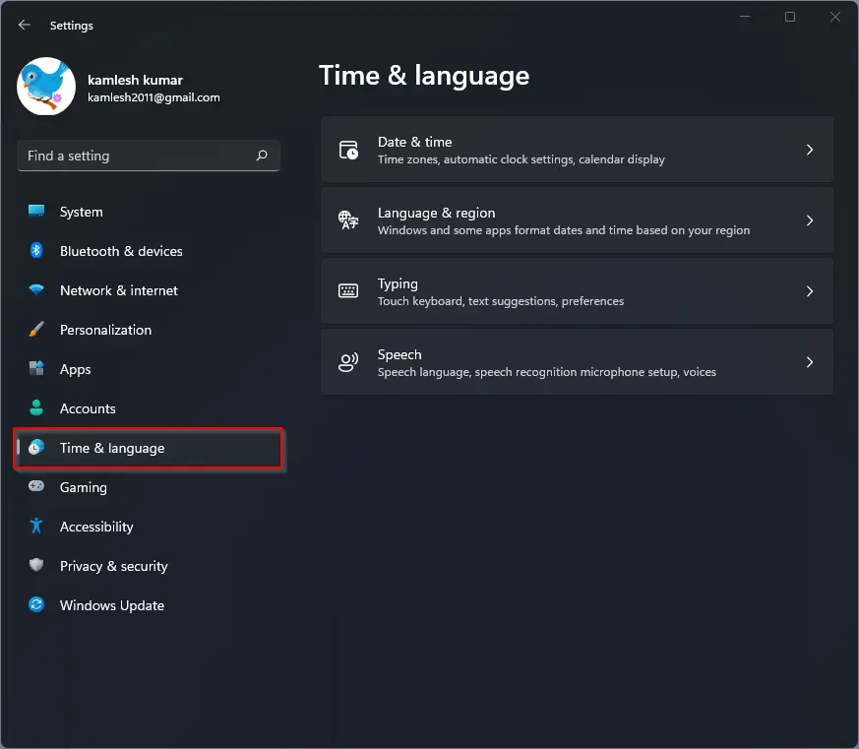The width and height of the screenshot is (859, 749).
Task: Click kamlesh kumar profile picture
Action: [46, 87]
